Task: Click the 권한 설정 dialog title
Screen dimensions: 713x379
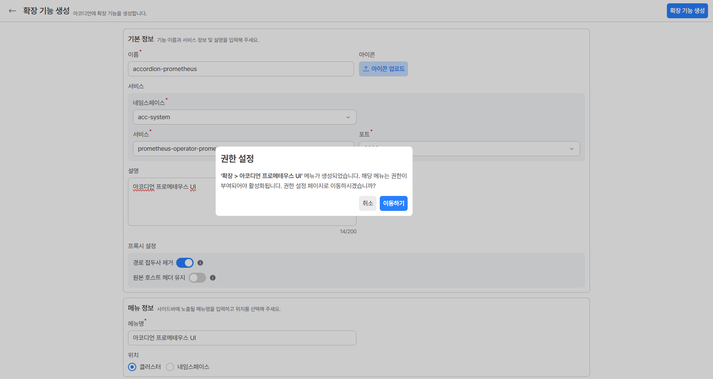Action: tap(237, 159)
